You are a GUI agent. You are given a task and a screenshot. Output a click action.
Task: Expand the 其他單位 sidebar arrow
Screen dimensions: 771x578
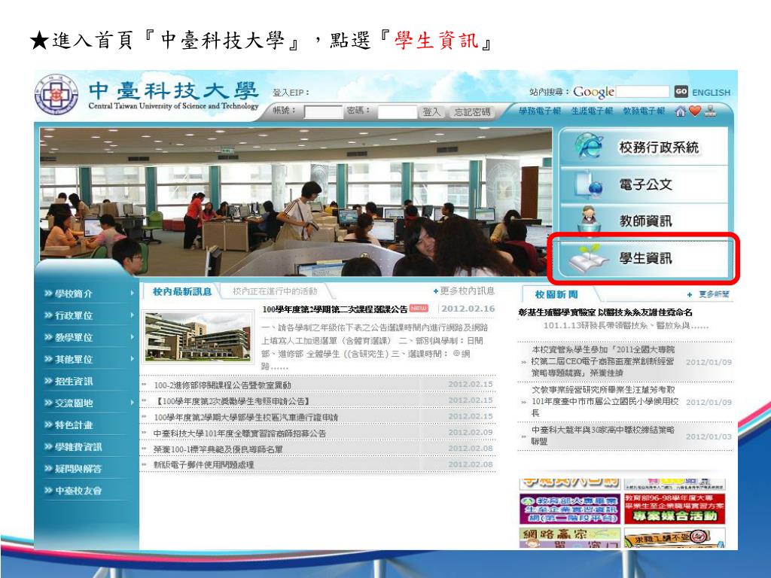click(132, 359)
